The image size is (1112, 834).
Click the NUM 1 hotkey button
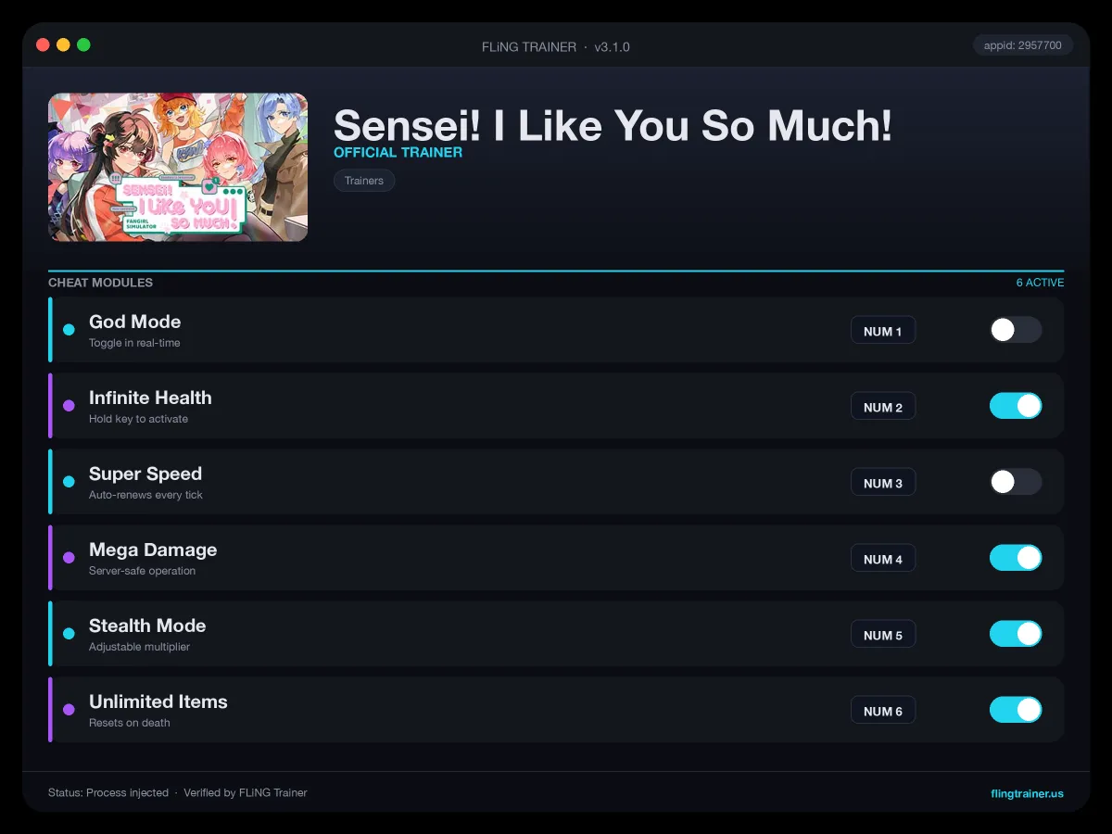click(x=883, y=331)
